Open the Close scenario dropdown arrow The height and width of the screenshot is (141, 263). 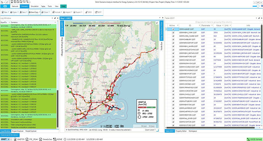point(49,12)
